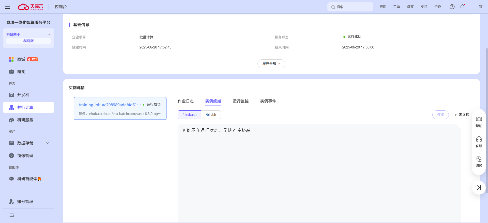Click the 科研服务 research service icon

click(x=11, y=120)
